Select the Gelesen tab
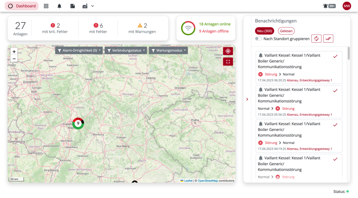358x198 pixels. point(286,31)
